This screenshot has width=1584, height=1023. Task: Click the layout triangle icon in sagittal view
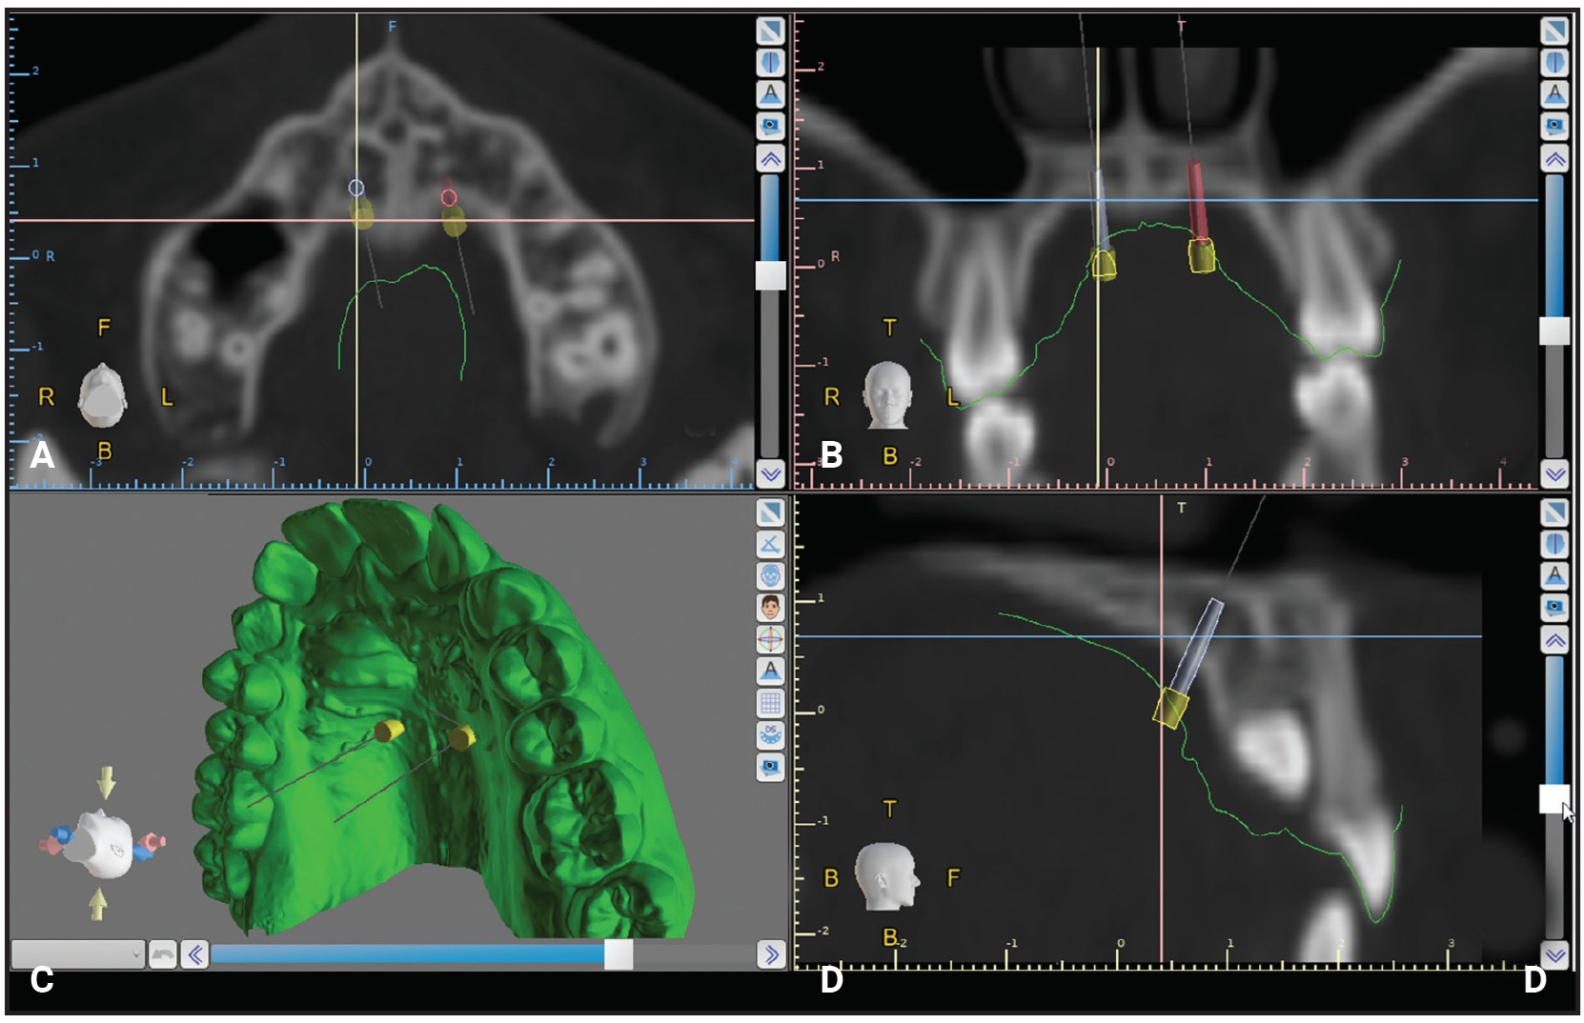[1554, 512]
